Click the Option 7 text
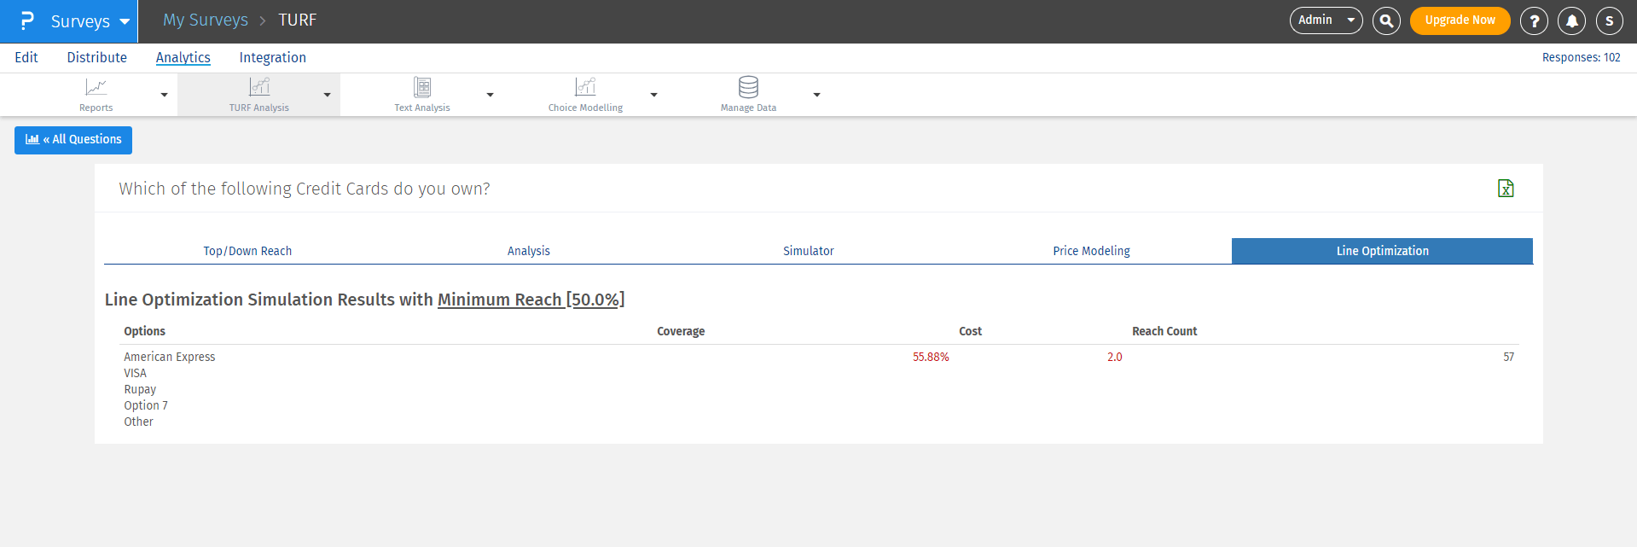1637x547 pixels. [146, 405]
